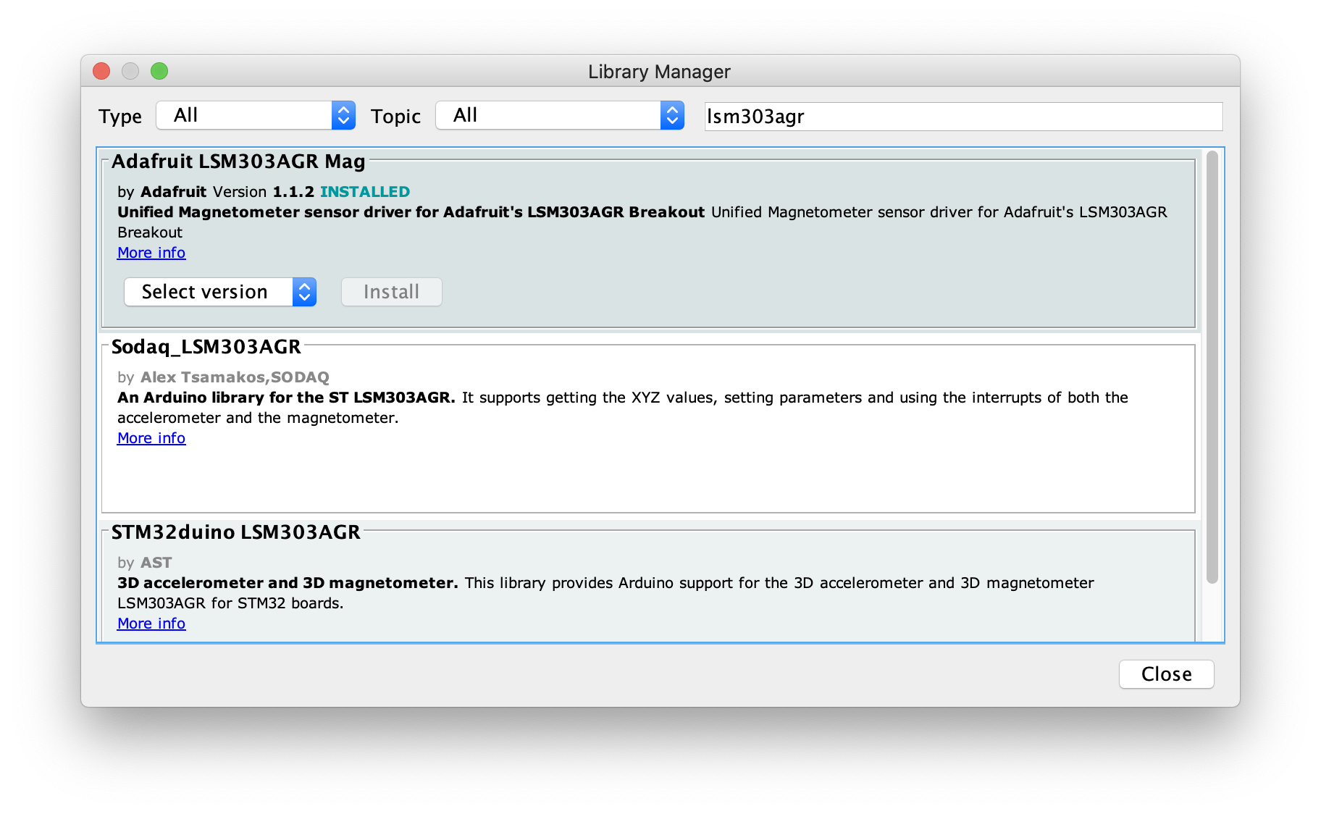Click the Install button for Adafruit library
Screen dimensions: 1321x814
point(391,292)
